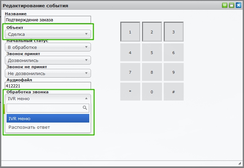Image resolution: width=244 pixels, height=168 pixels.
Task: Select the IVR меню option
Action: [x=48, y=118]
